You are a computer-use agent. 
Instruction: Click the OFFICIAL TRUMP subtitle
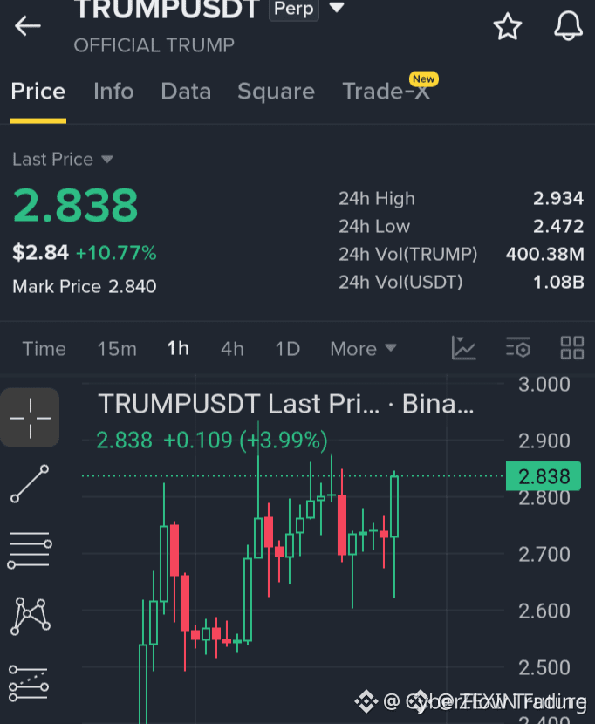click(x=154, y=45)
